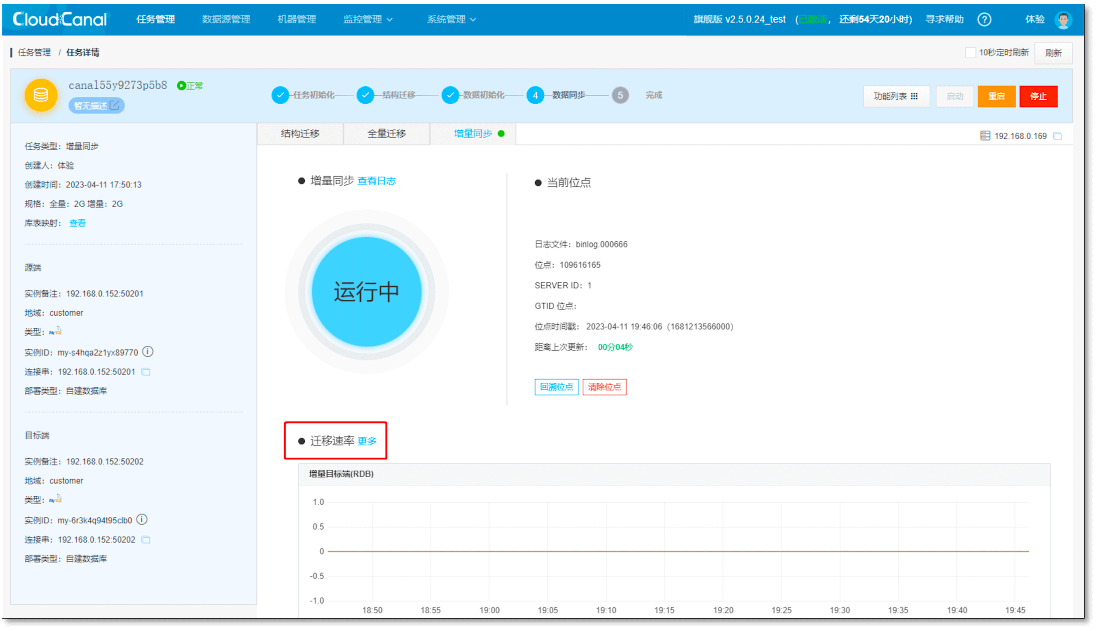Expand the 监控管理 dropdown menu
Viewport: 1097px width, 631px height.
point(368,19)
